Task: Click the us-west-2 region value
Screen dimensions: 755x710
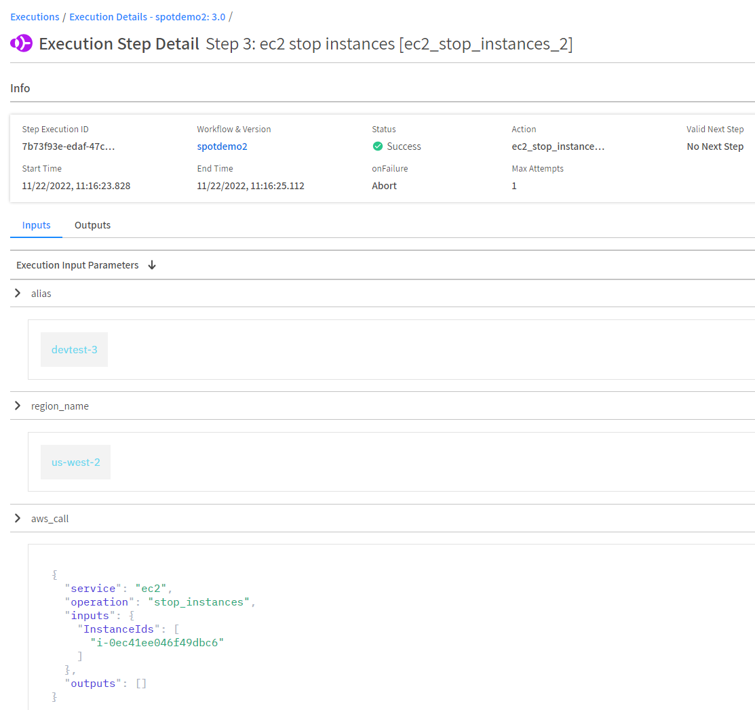Action: [75, 462]
